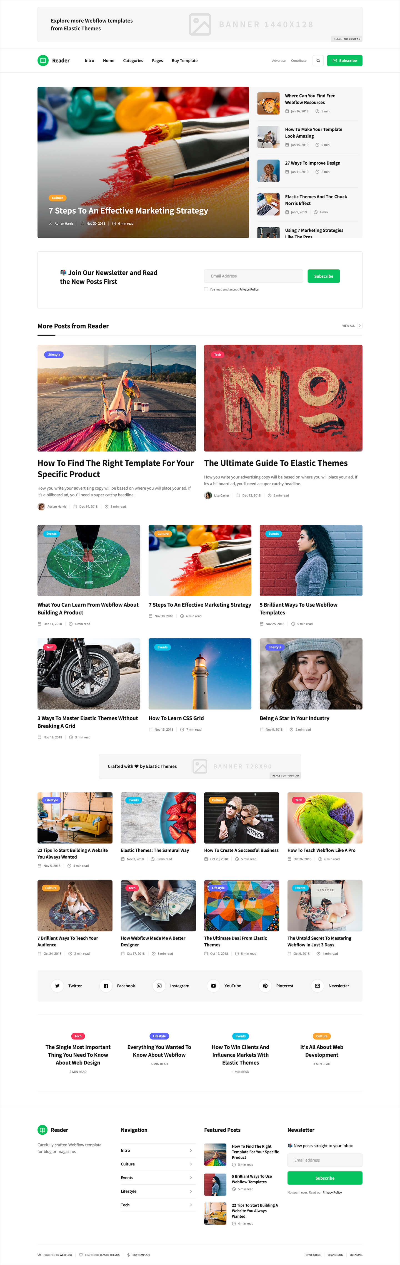Open the Categories menu in the navbar
This screenshot has height=1265, width=400.
[133, 60]
